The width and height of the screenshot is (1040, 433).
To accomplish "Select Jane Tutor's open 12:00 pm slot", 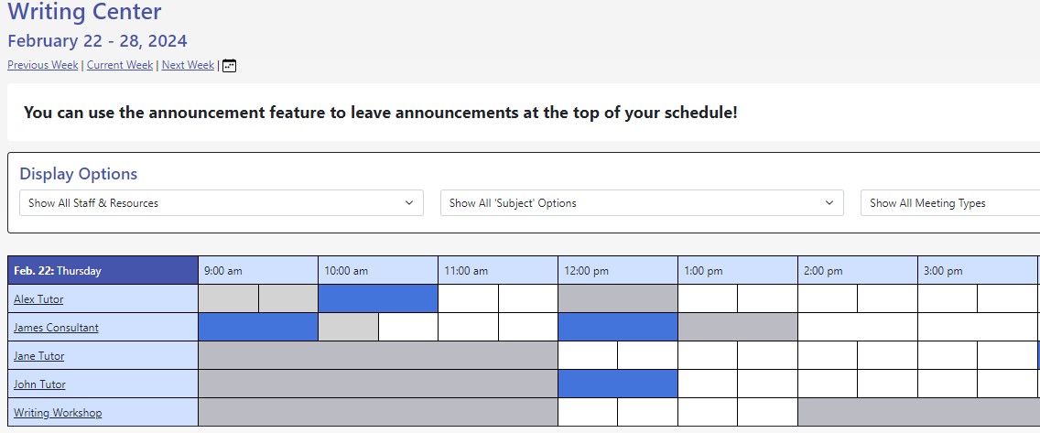I will pyautogui.click(x=588, y=355).
